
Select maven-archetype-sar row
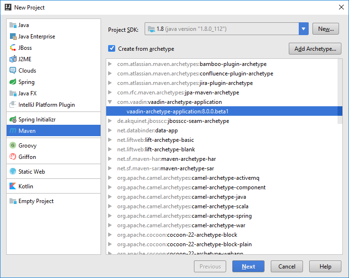pyautogui.click(x=224, y=168)
